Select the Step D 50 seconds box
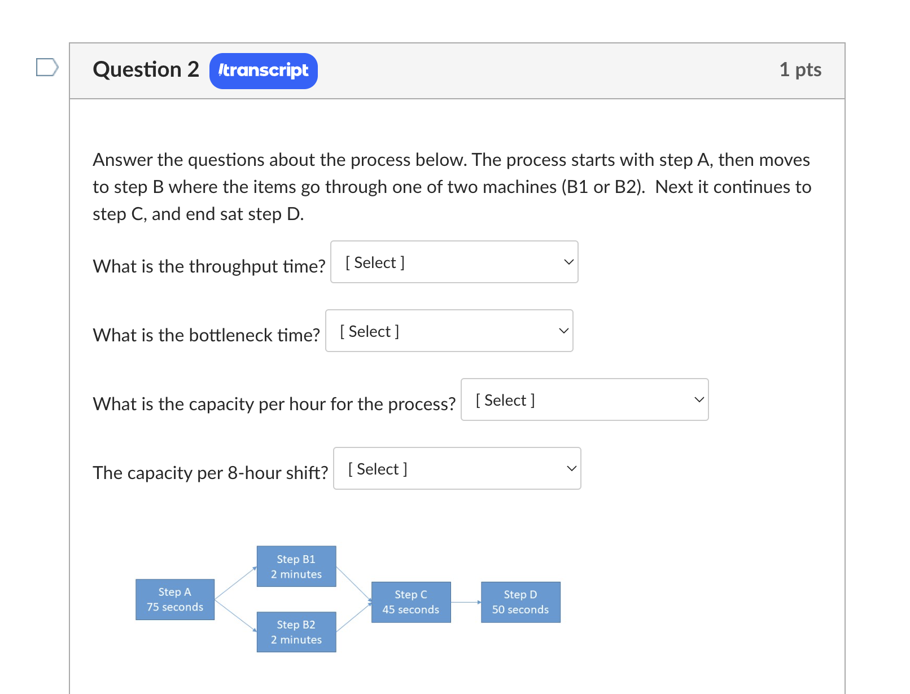 point(520,601)
